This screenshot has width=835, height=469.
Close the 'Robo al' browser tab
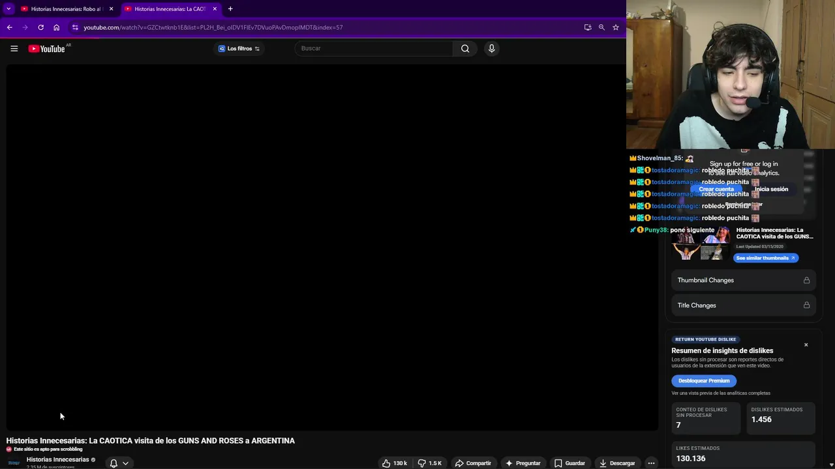pyautogui.click(x=111, y=9)
